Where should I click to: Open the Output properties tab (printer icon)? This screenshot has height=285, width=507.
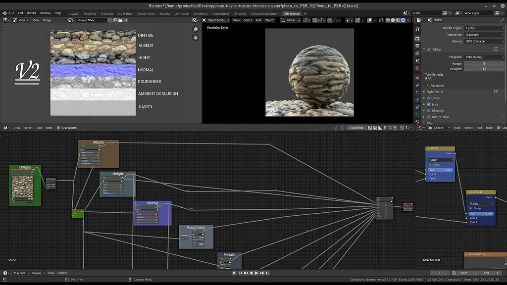pos(417,46)
